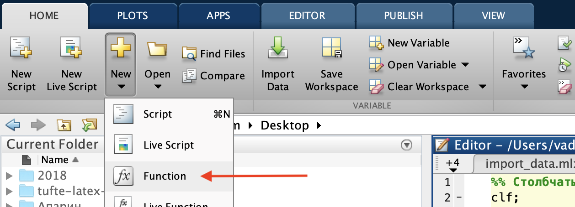Image resolution: width=575 pixels, height=207 pixels.
Task: Switch to the VIEW tab
Action: pyautogui.click(x=493, y=16)
